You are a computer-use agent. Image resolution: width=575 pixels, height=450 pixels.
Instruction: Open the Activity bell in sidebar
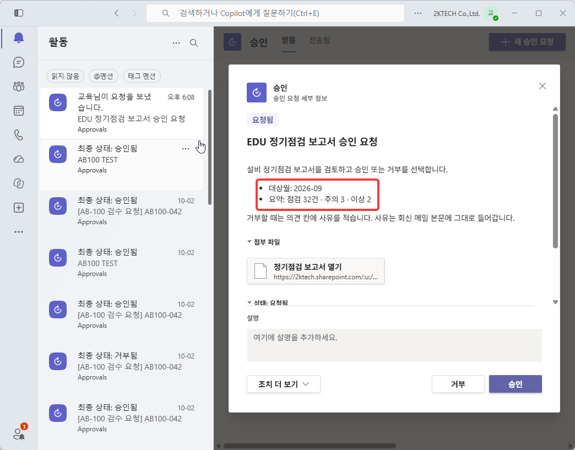point(19,38)
